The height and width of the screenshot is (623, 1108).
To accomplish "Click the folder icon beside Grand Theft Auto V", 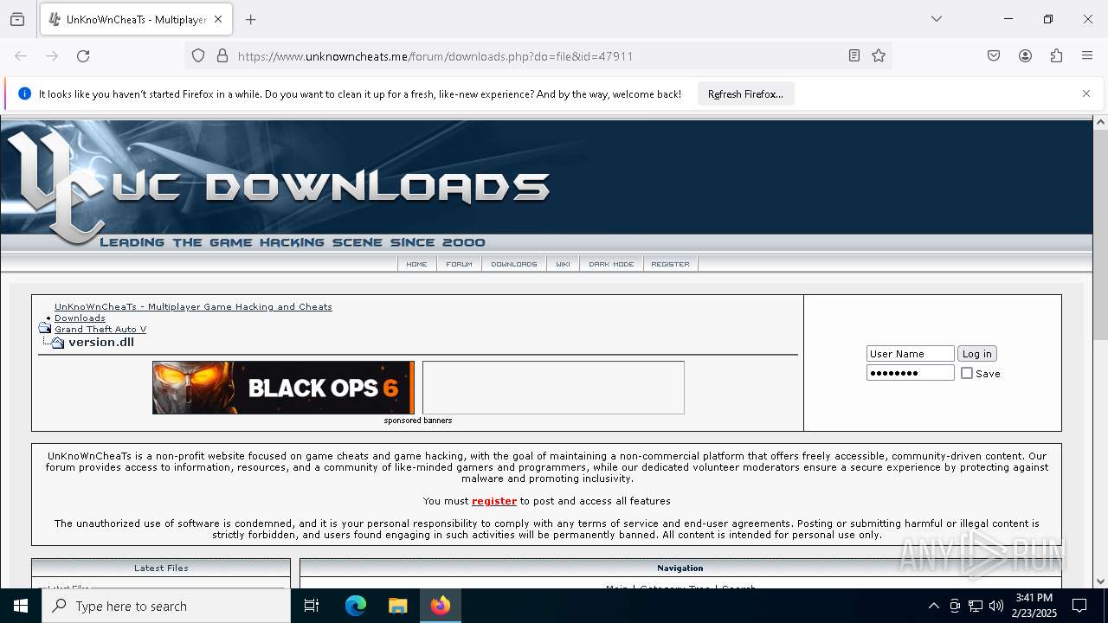I will (x=45, y=328).
